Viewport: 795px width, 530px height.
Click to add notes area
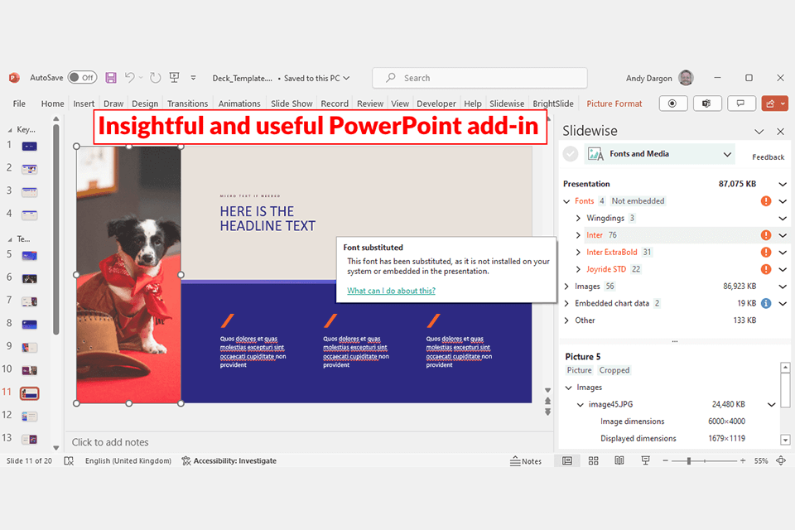309,442
